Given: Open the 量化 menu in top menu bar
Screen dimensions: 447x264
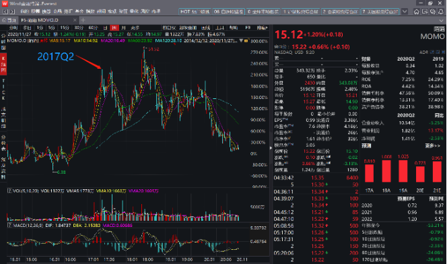Looking at the screenshot, I should click(x=134, y=11).
